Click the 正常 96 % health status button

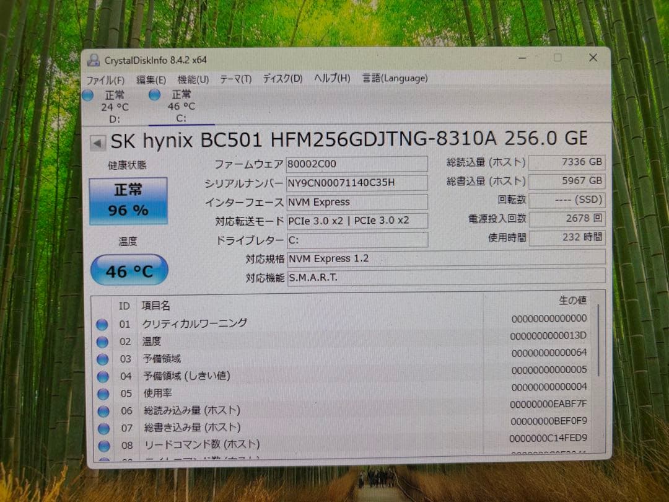(128, 201)
